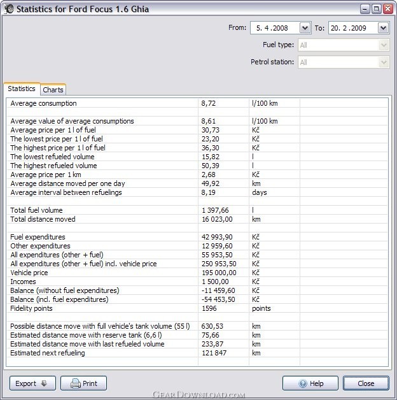Image resolution: width=397 pixels, height=400 pixels.
Task: Click the application icon in title bar
Action: pyautogui.click(x=9, y=9)
